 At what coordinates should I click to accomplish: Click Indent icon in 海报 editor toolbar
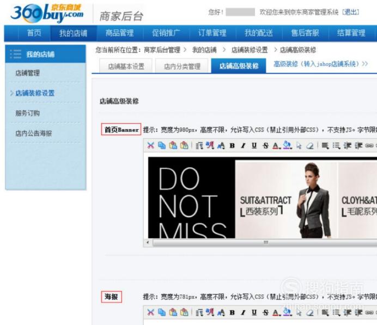(358, 312)
